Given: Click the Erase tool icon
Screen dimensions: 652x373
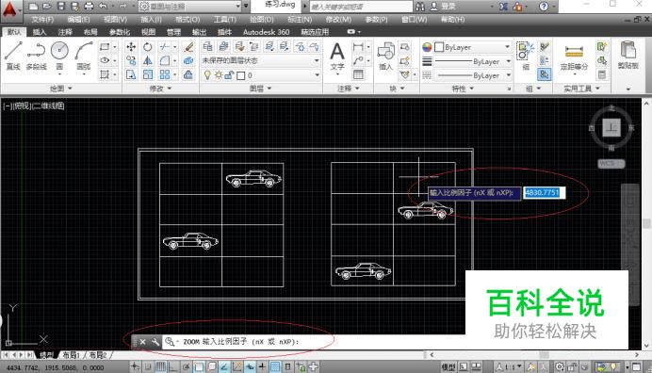Looking at the screenshot, I should pos(188,47).
